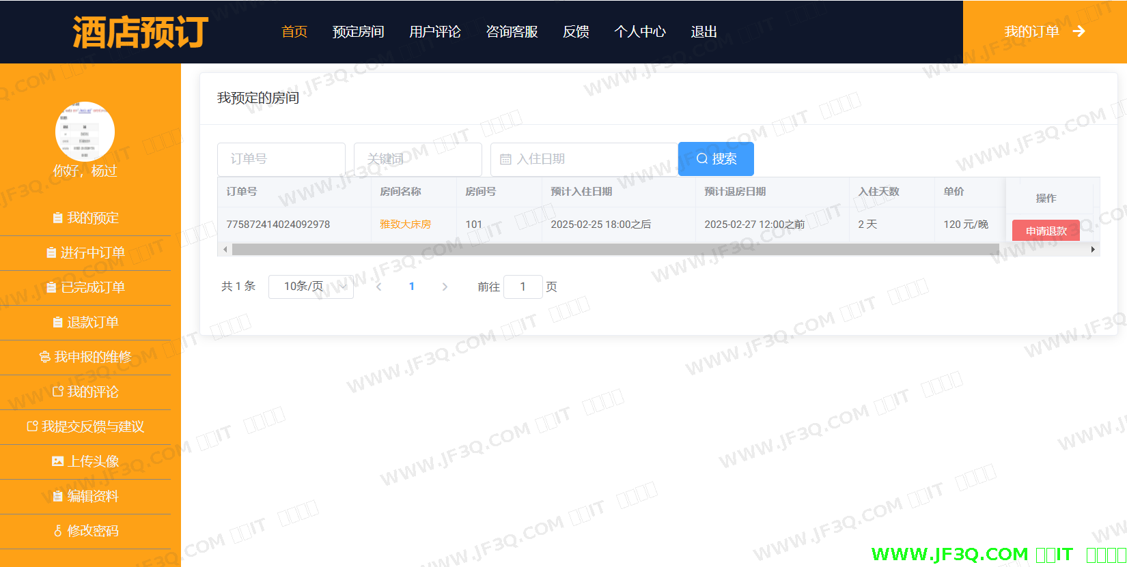This screenshot has height=567, width=1127.
Task: Click the 修改密码 key icon in sidebar
Action: (58, 531)
